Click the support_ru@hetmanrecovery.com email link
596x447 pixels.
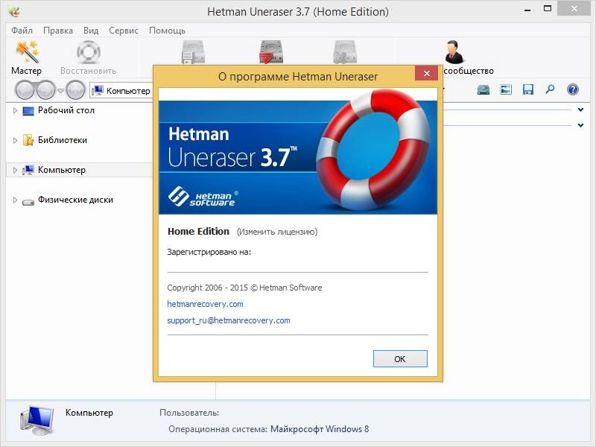(229, 320)
